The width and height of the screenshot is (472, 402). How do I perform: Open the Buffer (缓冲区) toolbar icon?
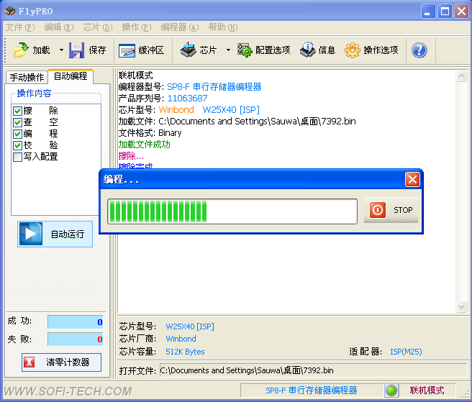click(x=127, y=50)
